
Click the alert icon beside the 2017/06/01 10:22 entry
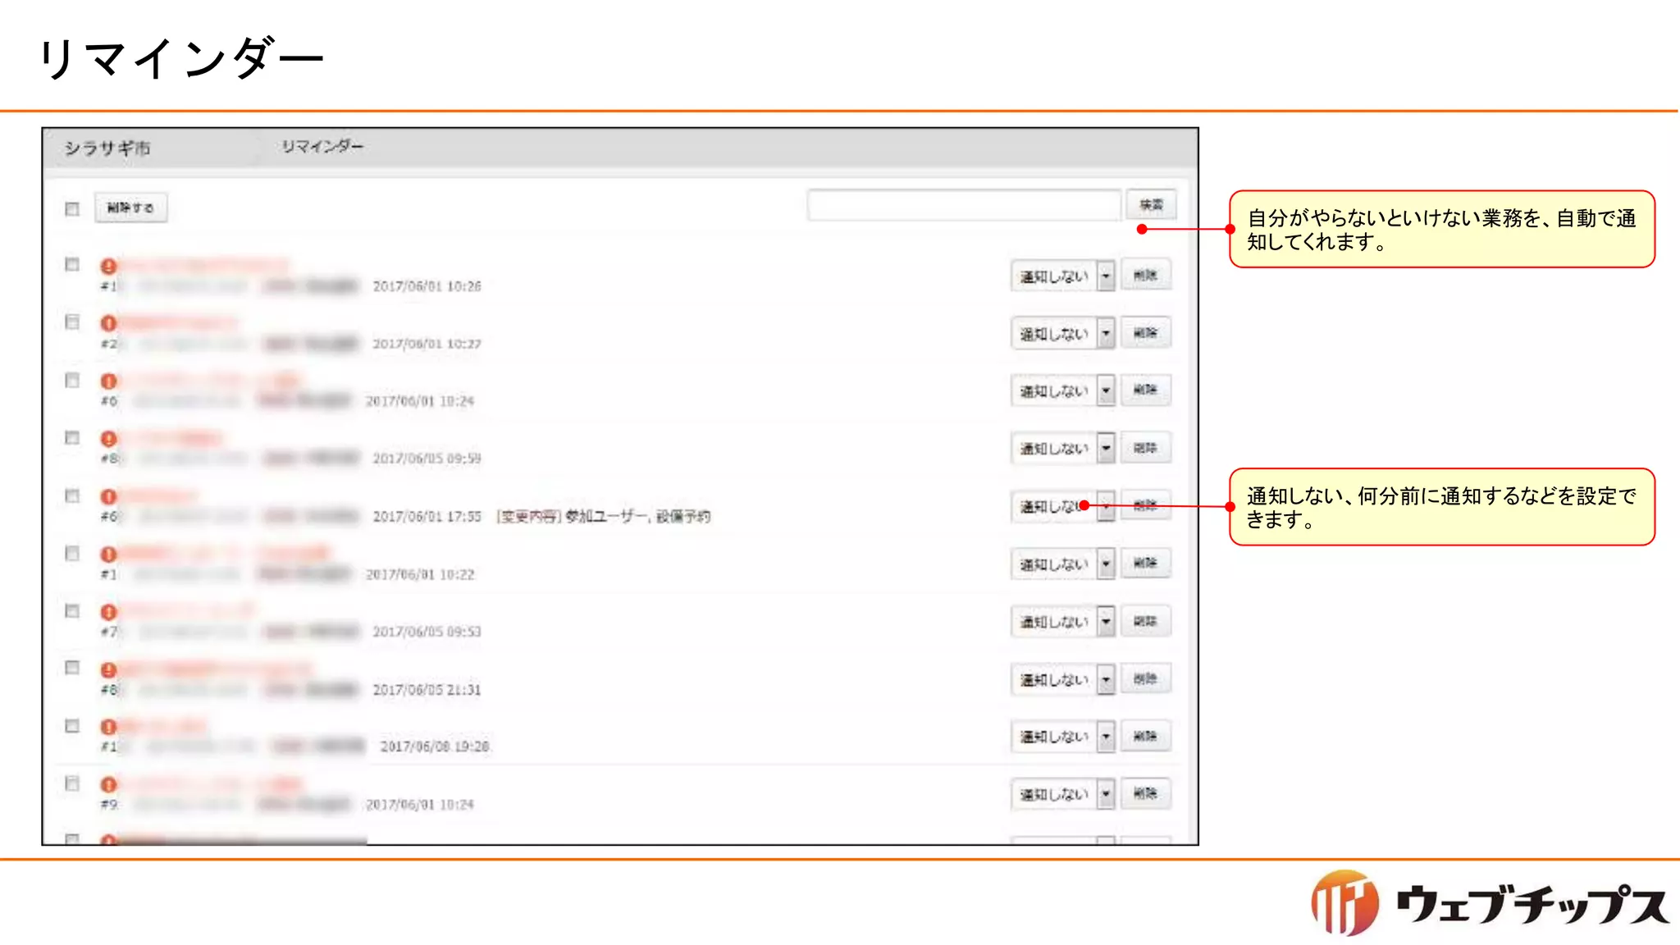[108, 555]
